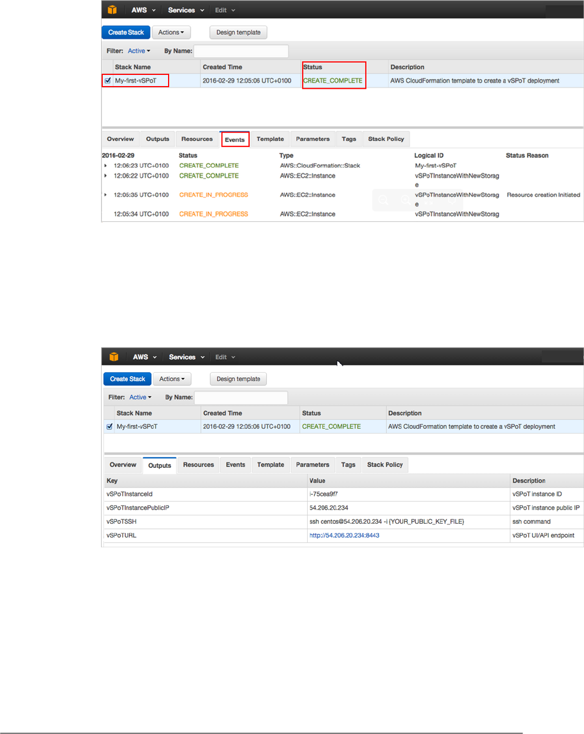Image resolution: width=584 pixels, height=734 pixels.
Task: Click Key column header in Outputs table
Action: [x=112, y=481]
